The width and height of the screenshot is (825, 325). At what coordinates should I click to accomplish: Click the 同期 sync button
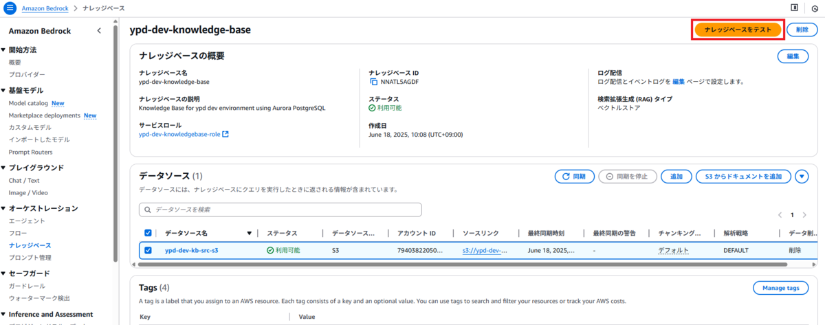pyautogui.click(x=575, y=177)
